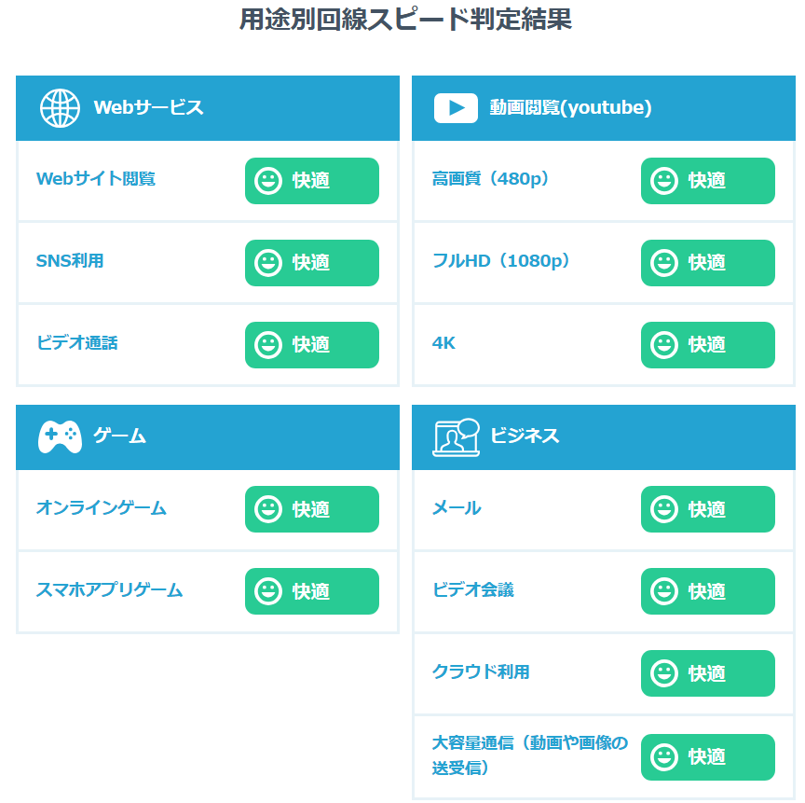Click the game controller icon beside ゲーム
This screenshot has height=803, width=805.
[x=60, y=436]
